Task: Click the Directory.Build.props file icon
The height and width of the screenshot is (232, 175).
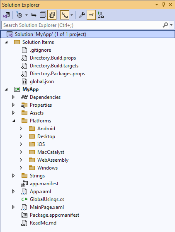Action: [x=24, y=58]
